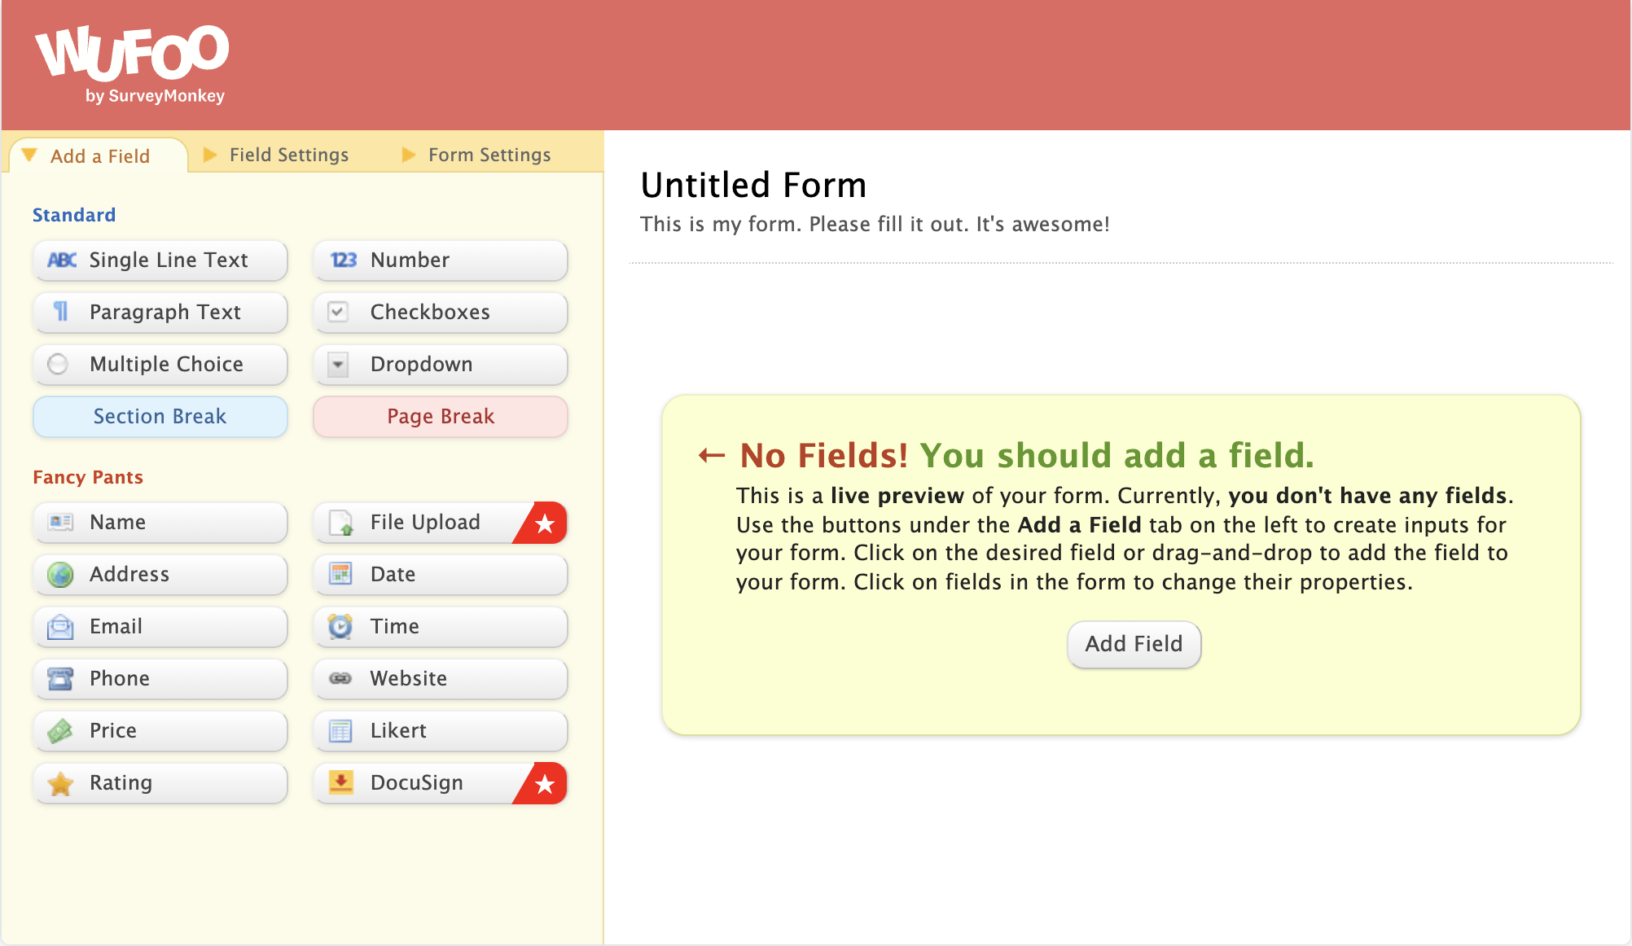Add a Dropdown field
The height and width of the screenshot is (946, 1632).
(x=441, y=365)
